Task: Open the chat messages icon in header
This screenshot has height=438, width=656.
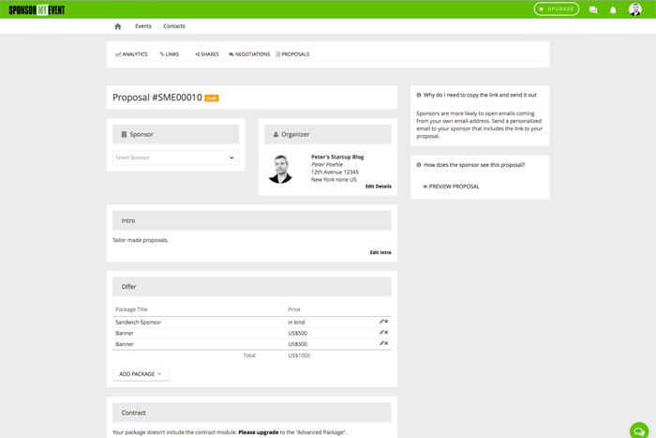Action: pos(593,9)
